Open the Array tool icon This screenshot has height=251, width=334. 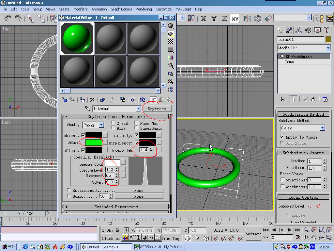coord(258,19)
